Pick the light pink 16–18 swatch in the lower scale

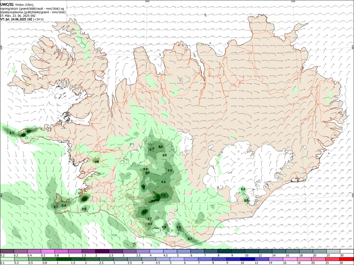(x=290, y=259)
